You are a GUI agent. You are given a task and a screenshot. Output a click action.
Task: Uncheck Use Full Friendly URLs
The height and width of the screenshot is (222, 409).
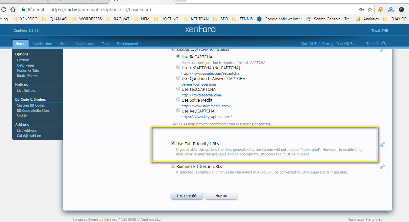(x=173, y=143)
